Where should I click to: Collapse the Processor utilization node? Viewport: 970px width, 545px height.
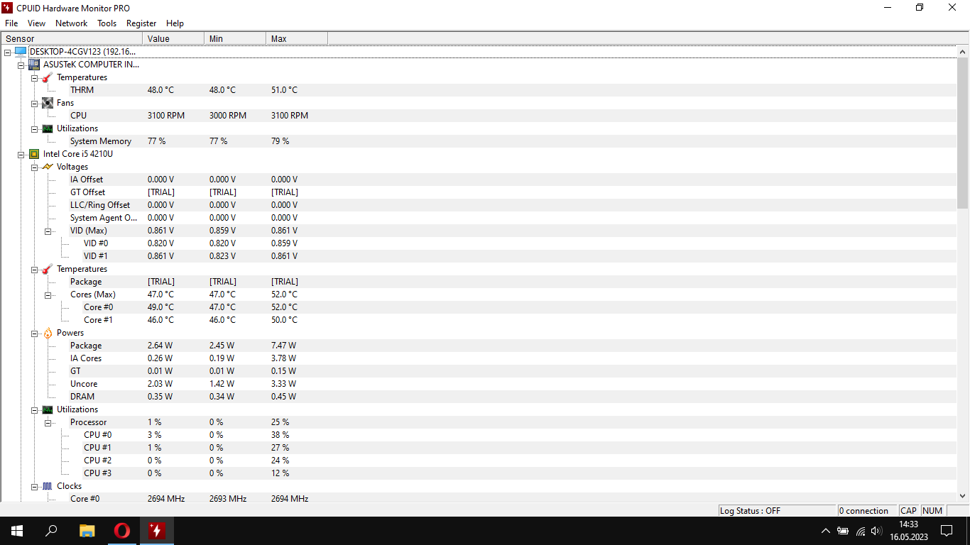[48, 423]
